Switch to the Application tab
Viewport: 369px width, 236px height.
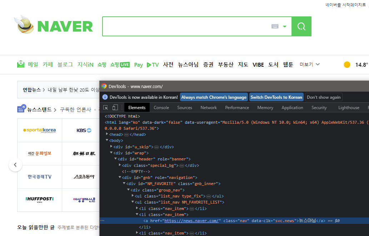[x=292, y=108]
